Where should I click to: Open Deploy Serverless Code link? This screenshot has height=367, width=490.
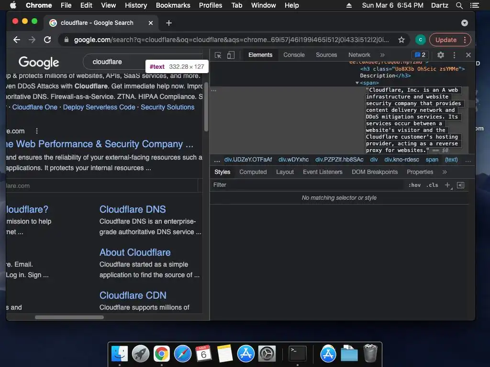99,107
